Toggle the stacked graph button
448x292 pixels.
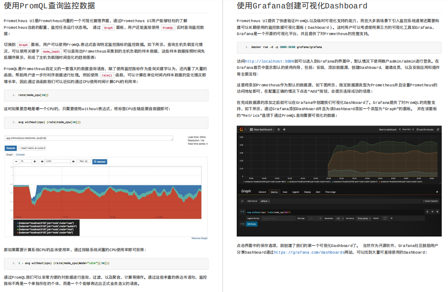[x=100, y=161]
